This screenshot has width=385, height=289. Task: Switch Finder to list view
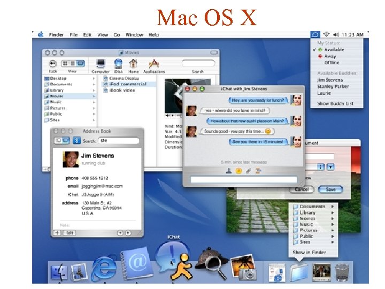(x=73, y=64)
